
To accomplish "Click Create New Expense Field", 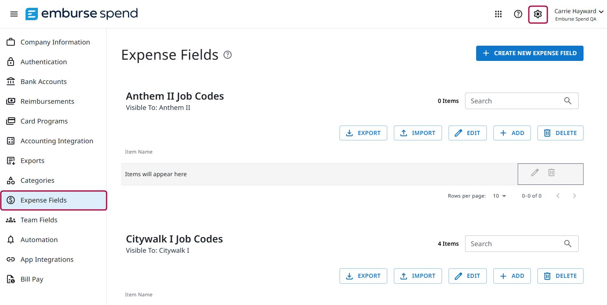I will click(530, 53).
